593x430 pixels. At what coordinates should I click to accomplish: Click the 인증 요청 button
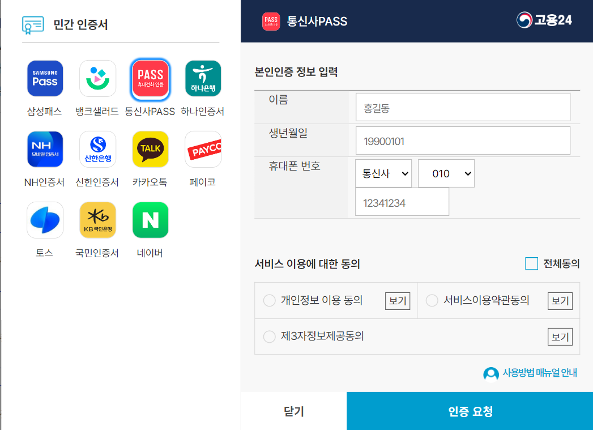tap(470, 411)
